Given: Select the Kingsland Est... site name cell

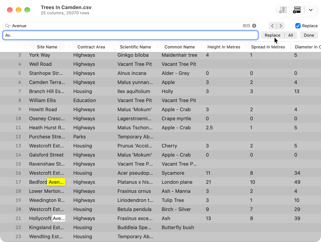Looking at the screenshot, I should click(x=47, y=227).
